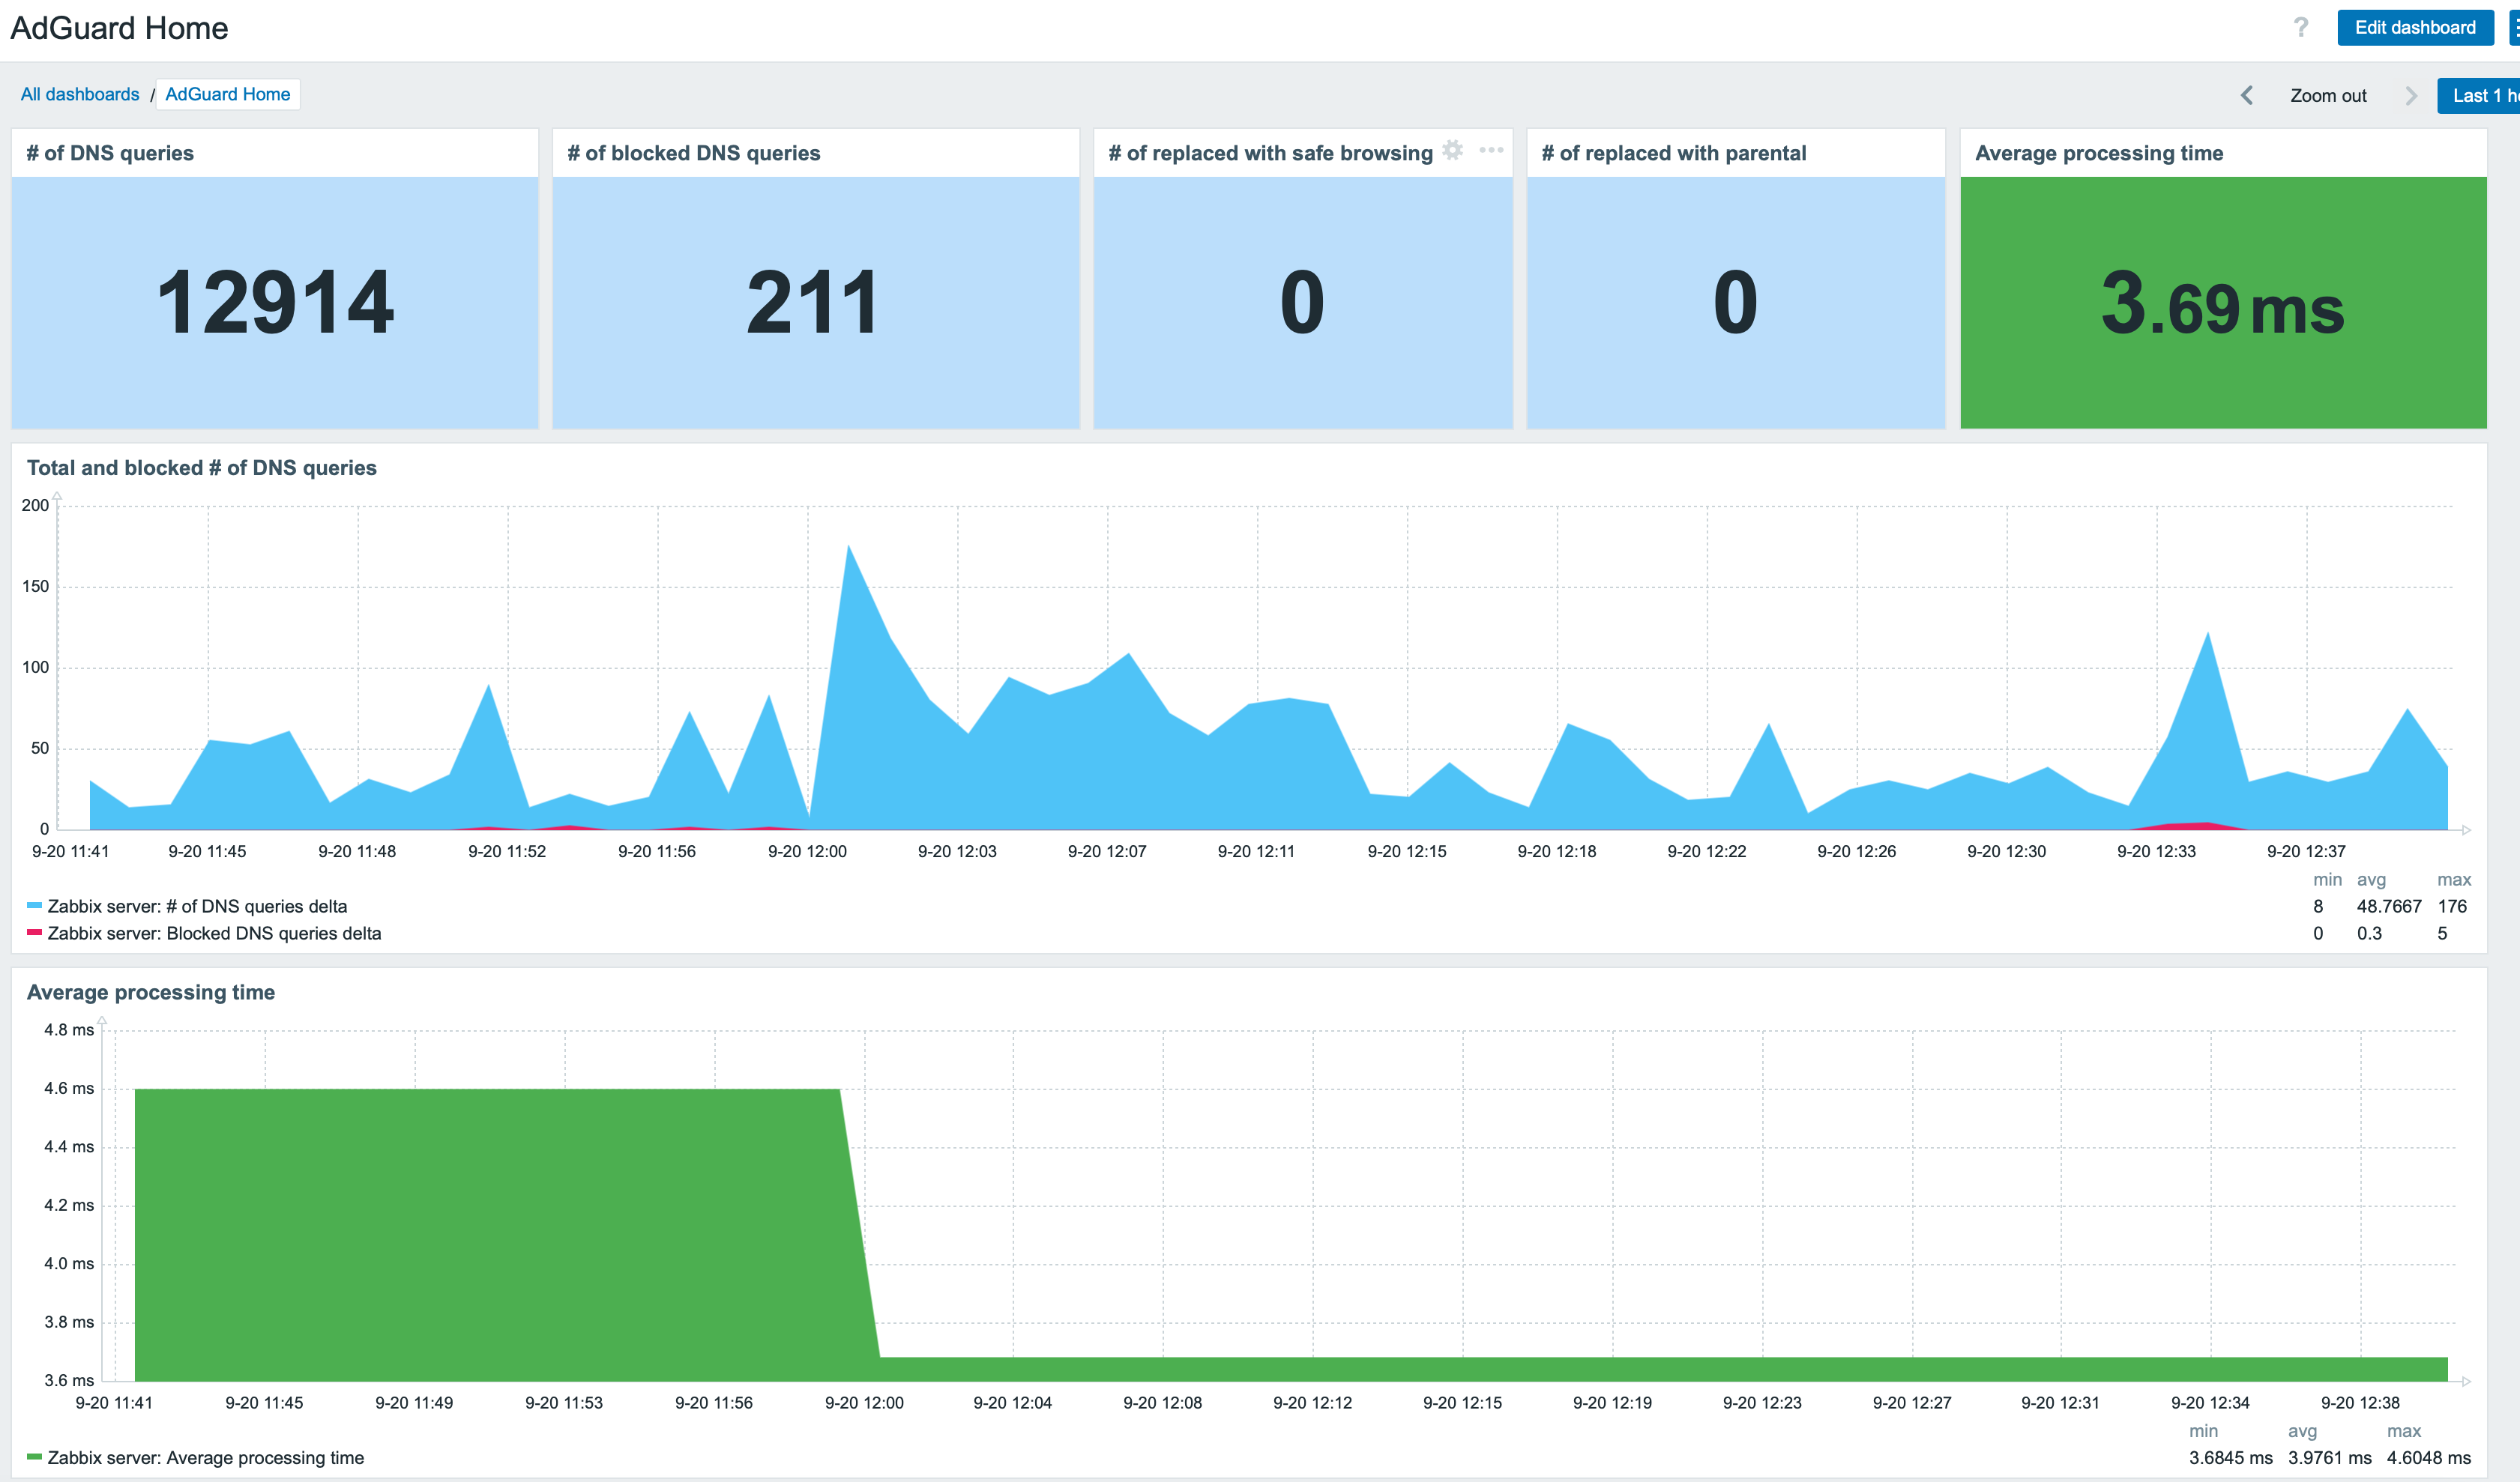Viewport: 2520px width, 1482px height.
Task: Click the green Average processing time legend marker
Action: coord(35,1457)
